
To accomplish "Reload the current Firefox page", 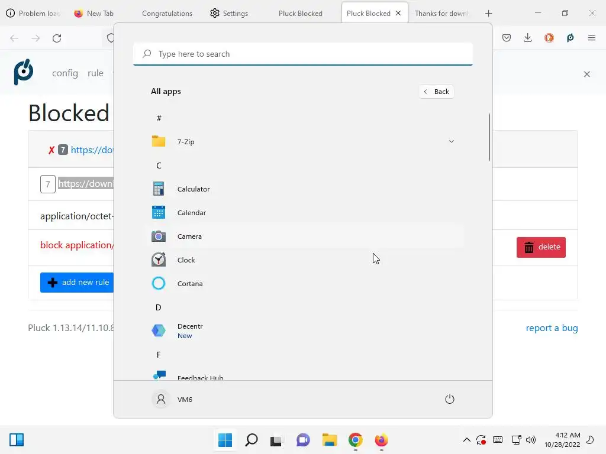I will pos(57,38).
